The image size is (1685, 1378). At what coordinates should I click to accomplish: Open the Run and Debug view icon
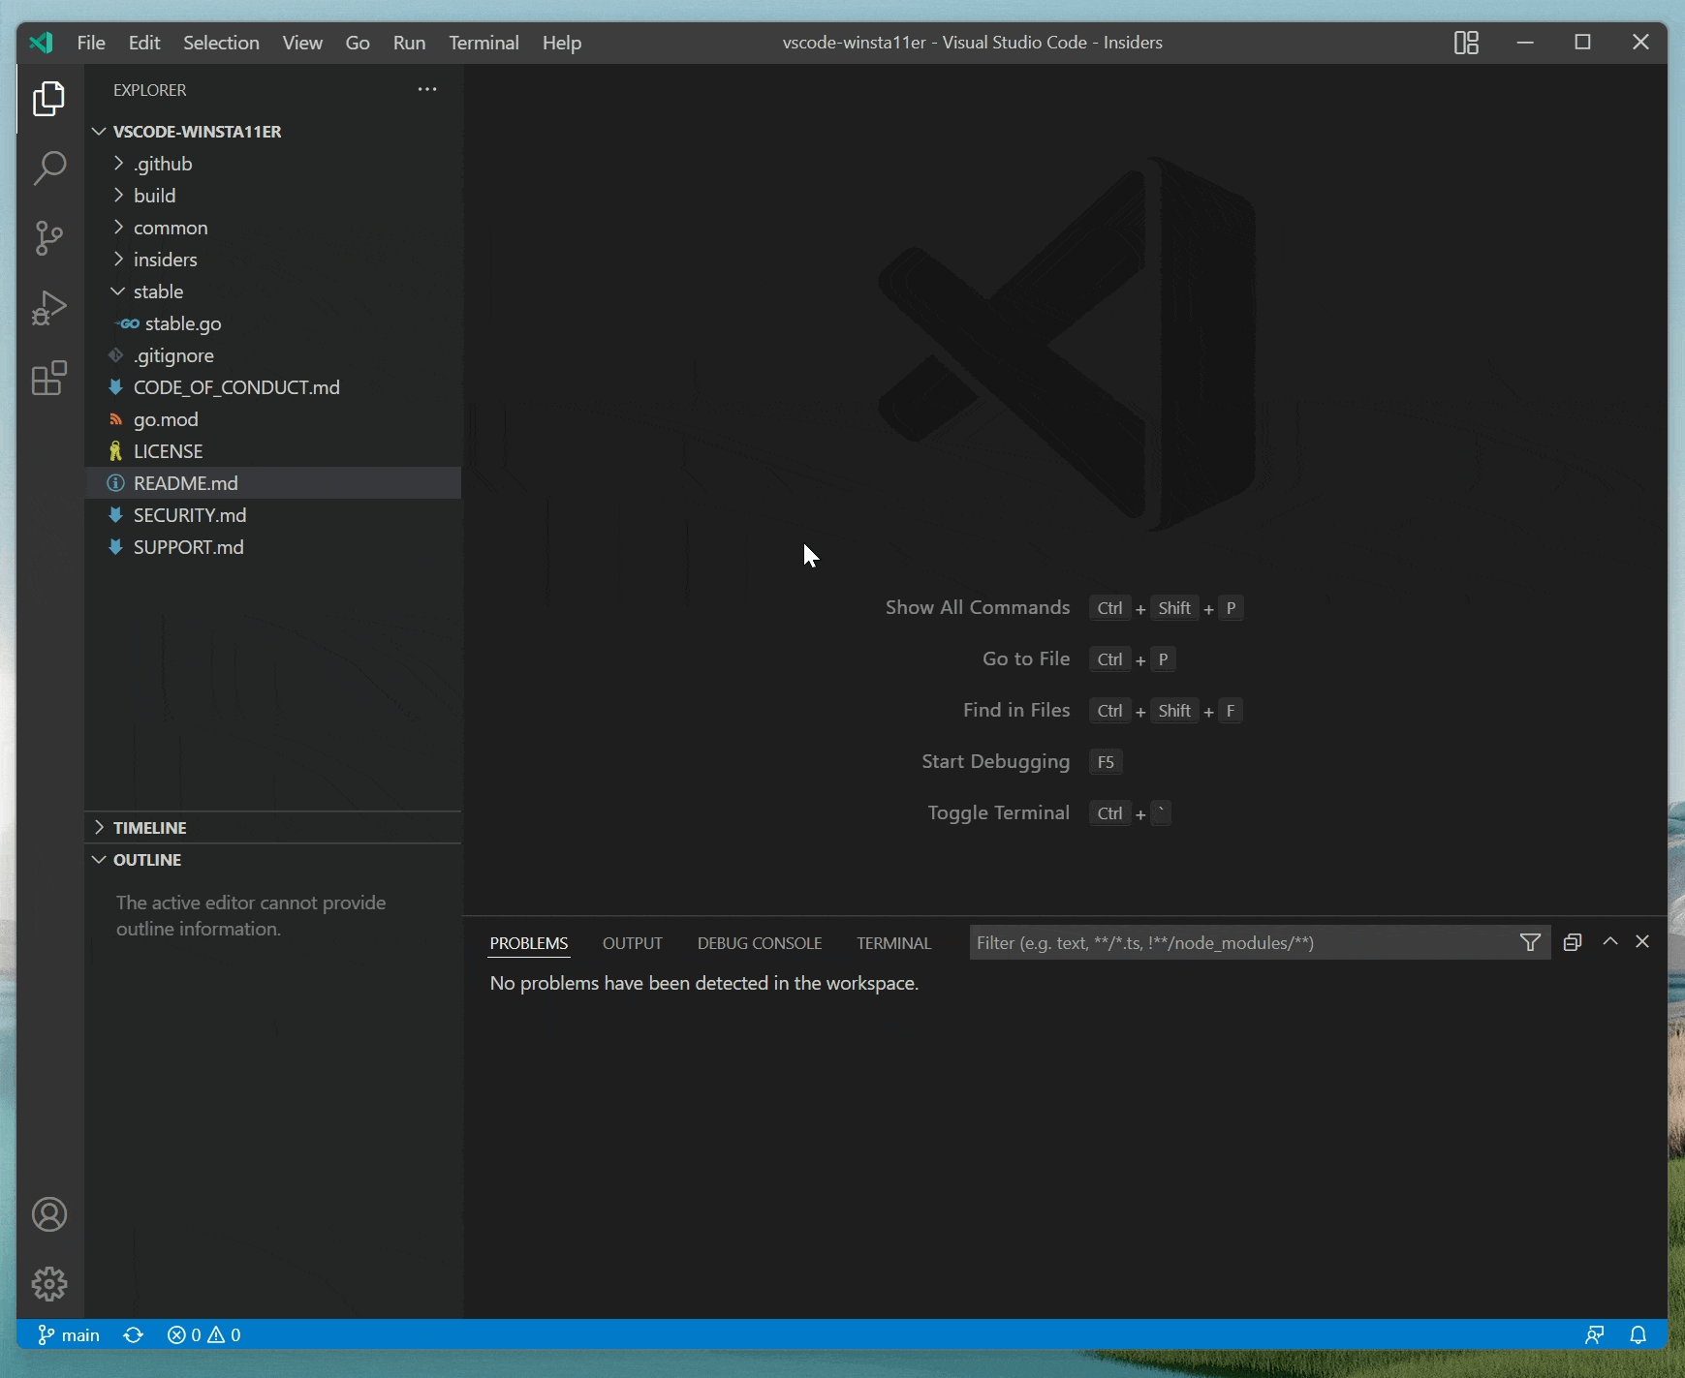pyautogui.click(x=49, y=308)
